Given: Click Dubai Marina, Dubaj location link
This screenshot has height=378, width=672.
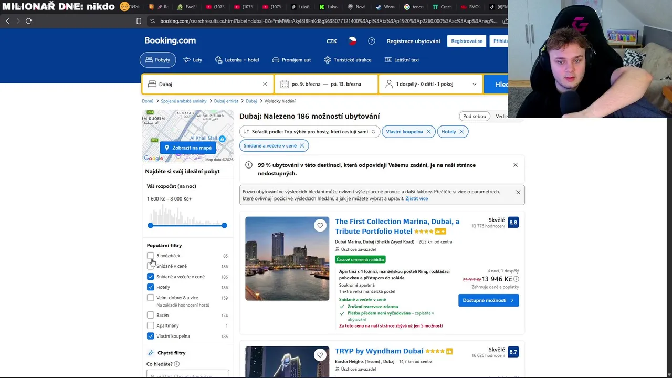Looking at the screenshot, I should tap(374, 242).
